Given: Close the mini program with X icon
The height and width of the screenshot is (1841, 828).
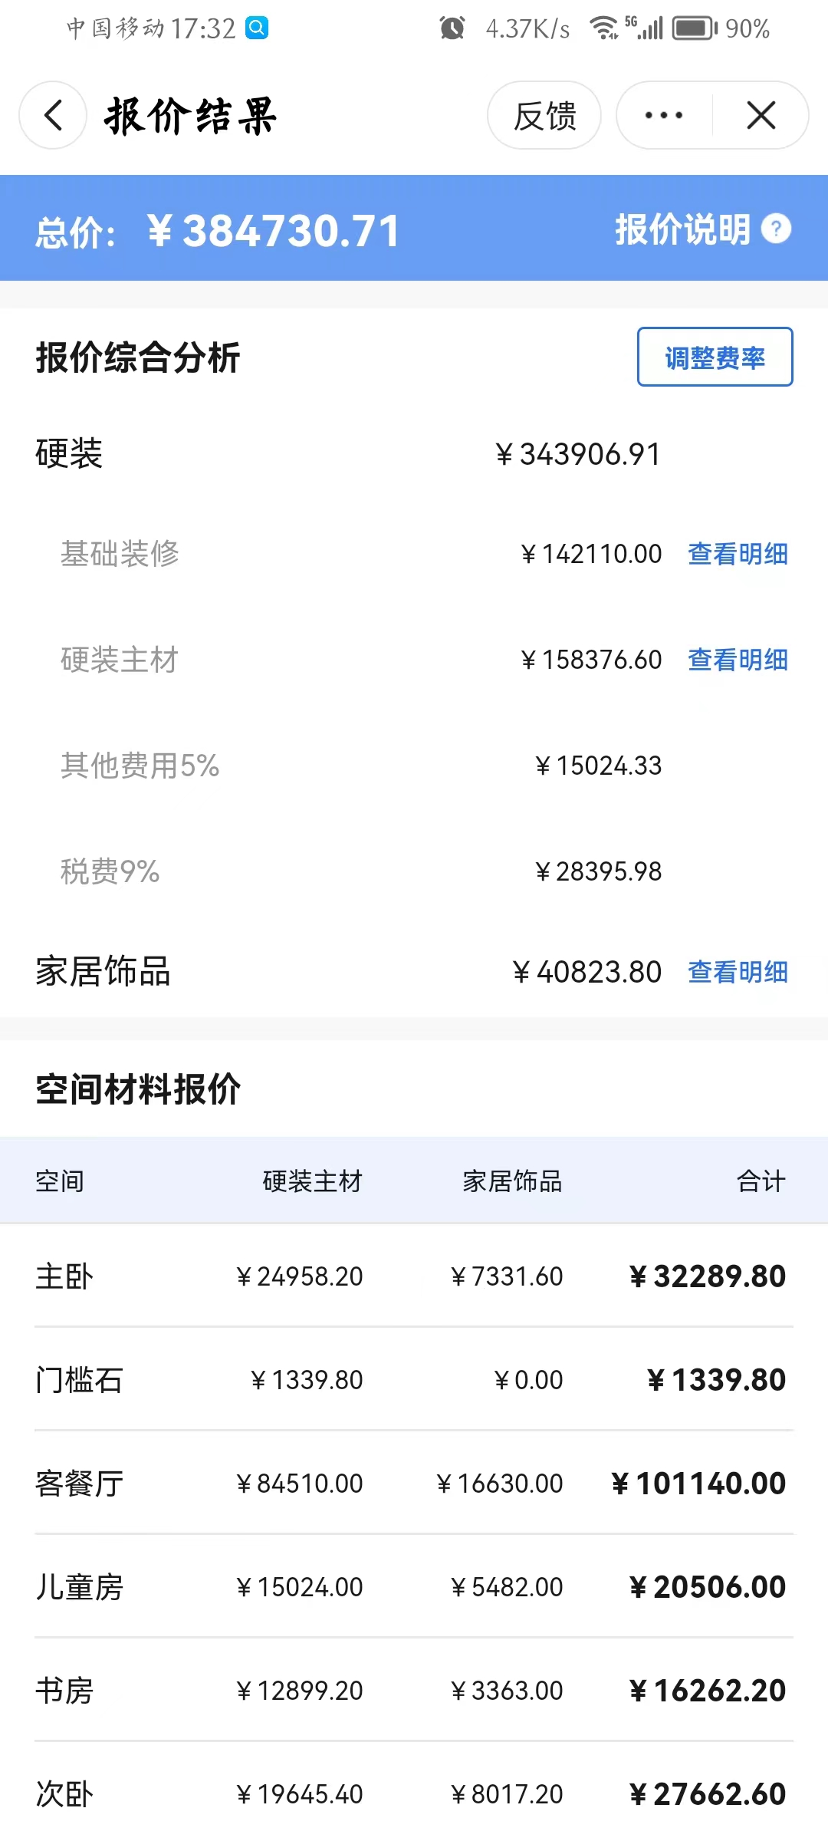Looking at the screenshot, I should coord(761,116).
